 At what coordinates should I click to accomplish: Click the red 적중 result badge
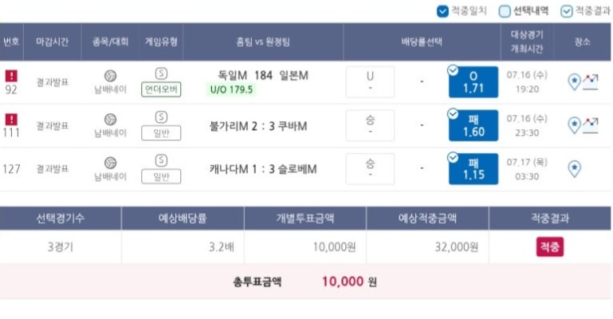(x=550, y=246)
